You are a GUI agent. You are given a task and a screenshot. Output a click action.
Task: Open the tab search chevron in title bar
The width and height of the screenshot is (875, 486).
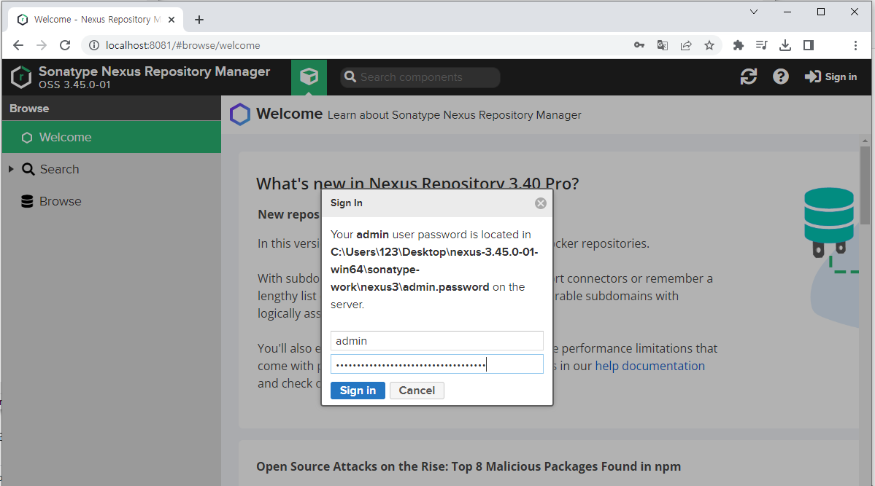coord(753,12)
